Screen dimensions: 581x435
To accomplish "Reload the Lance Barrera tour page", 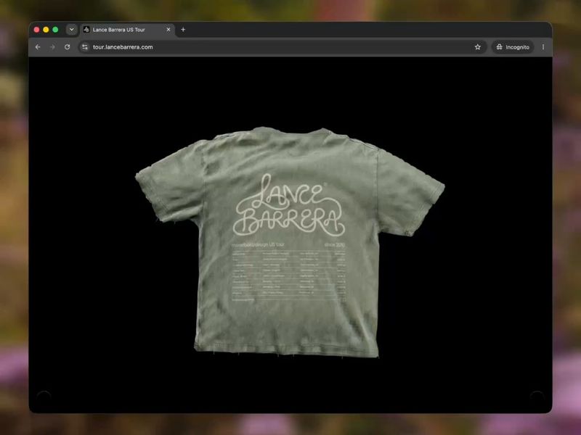I will click(67, 47).
